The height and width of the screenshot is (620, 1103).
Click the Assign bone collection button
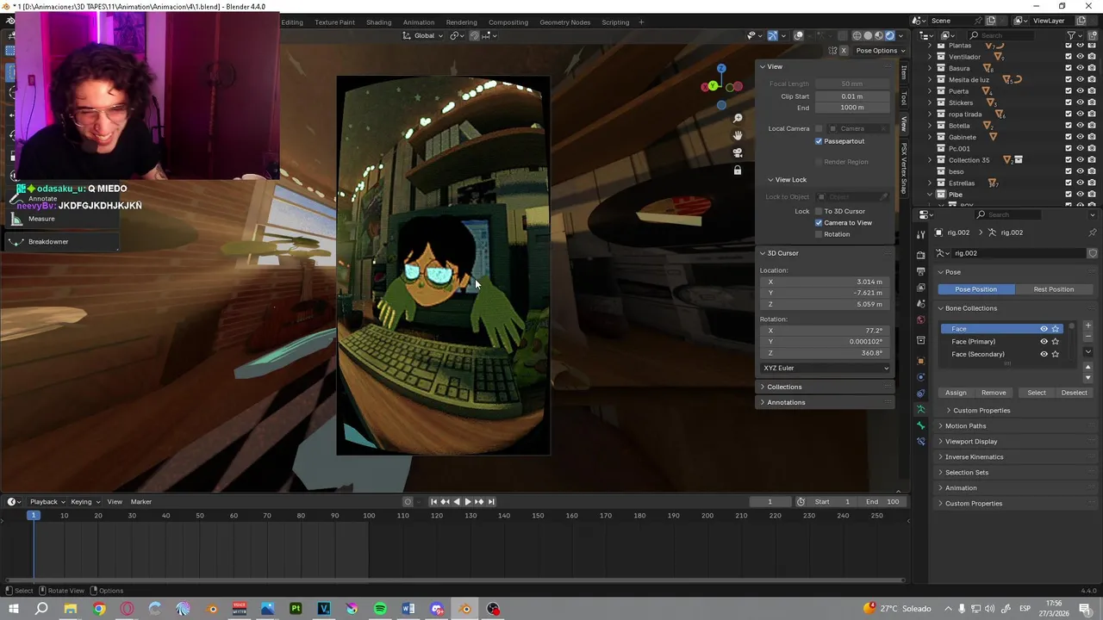956,393
